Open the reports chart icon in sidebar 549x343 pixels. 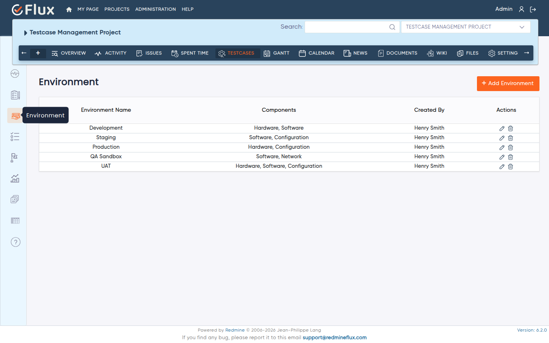pyautogui.click(x=15, y=178)
